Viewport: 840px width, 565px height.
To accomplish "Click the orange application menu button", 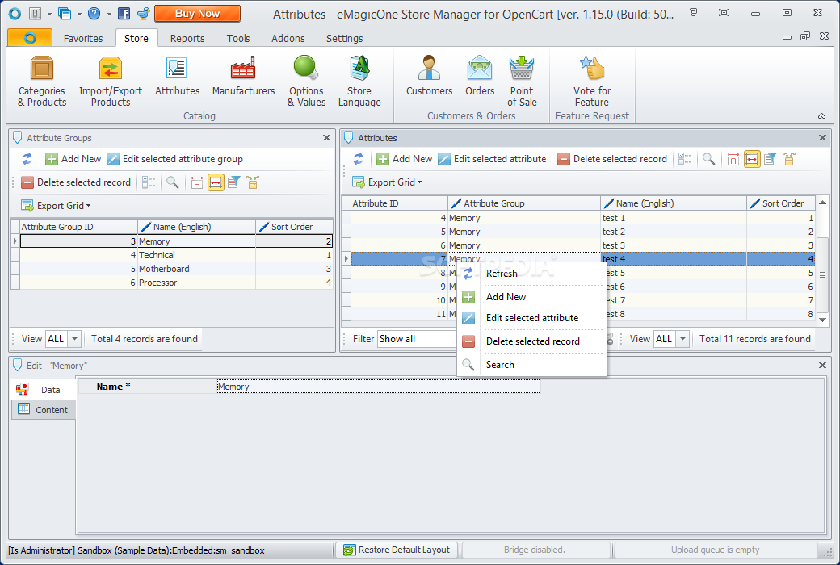I will [x=30, y=38].
